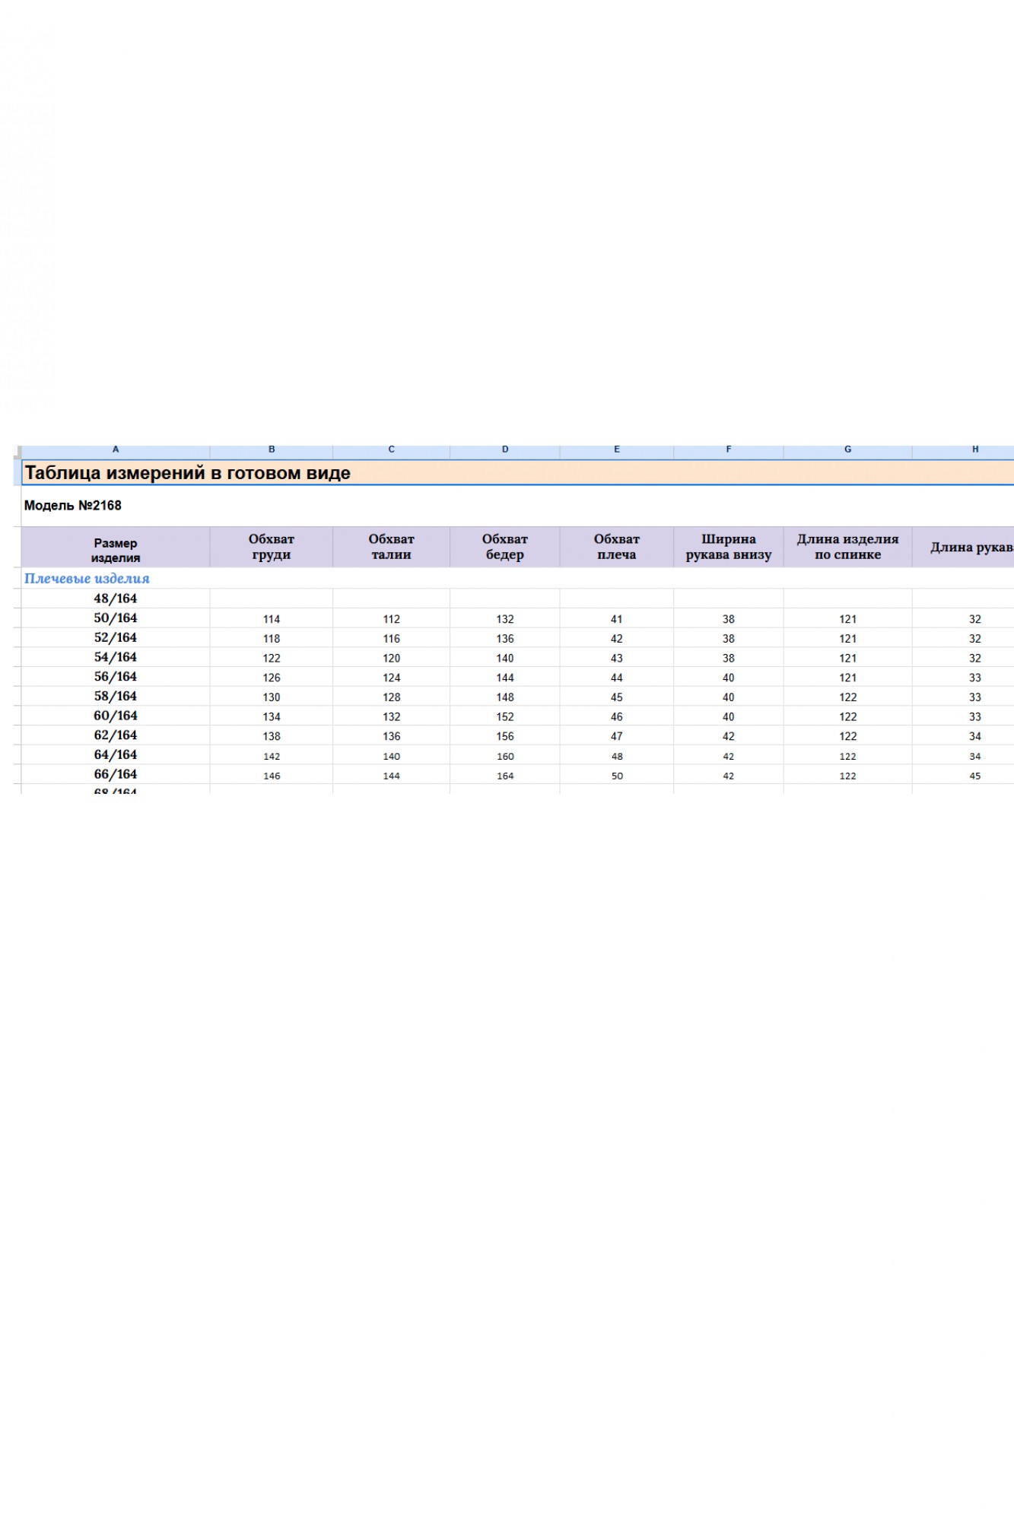The image size is (1014, 1521).
Task: Select column G header
Action: click(847, 449)
